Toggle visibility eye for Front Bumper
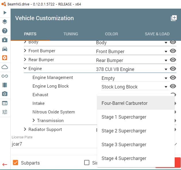 click(x=173, y=51)
